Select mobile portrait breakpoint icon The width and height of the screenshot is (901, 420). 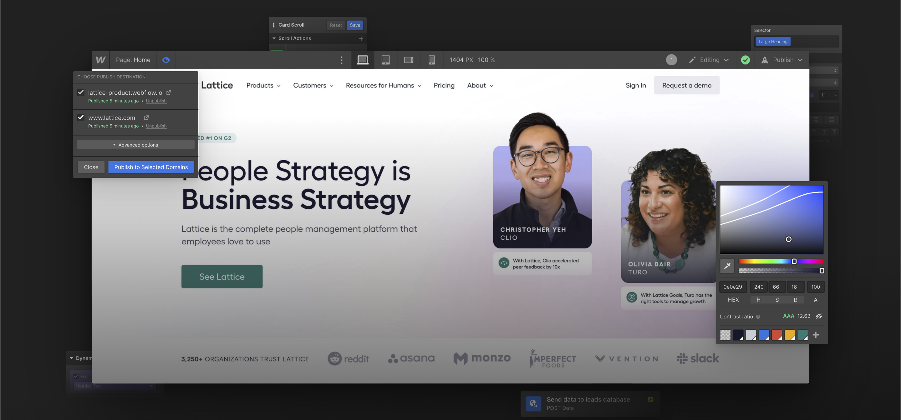(x=432, y=60)
